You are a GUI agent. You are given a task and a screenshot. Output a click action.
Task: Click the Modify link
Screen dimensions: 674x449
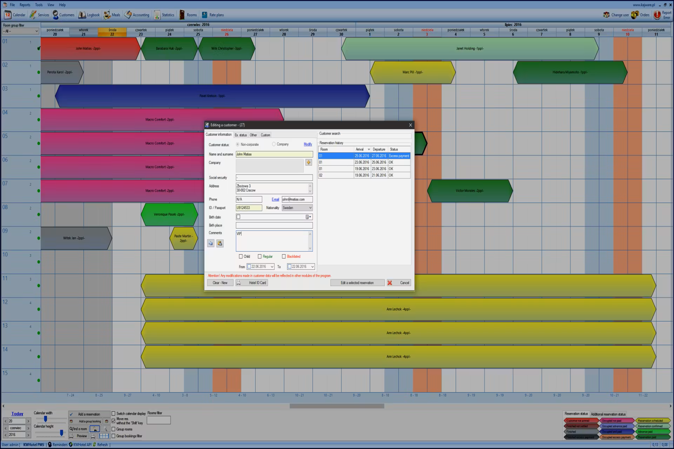tap(308, 144)
